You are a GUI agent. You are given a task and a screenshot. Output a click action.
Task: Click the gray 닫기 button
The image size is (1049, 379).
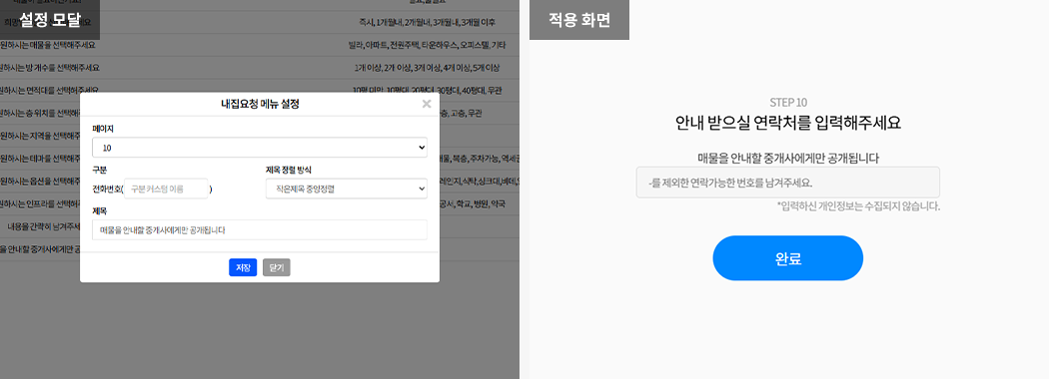[x=277, y=267]
